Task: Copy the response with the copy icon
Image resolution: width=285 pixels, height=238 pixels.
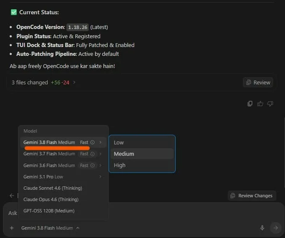Action: (250, 104)
